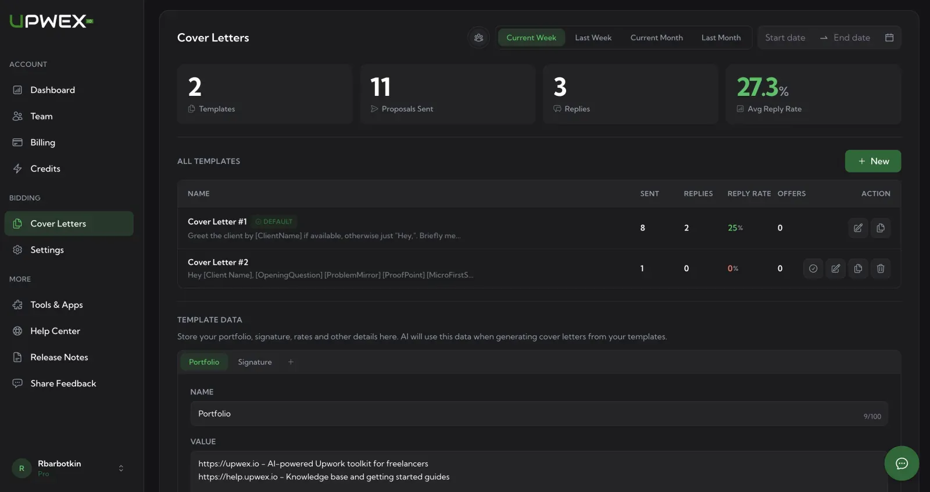930x492 pixels.
Task: Navigate to Billing
Action: pyautogui.click(x=69, y=142)
